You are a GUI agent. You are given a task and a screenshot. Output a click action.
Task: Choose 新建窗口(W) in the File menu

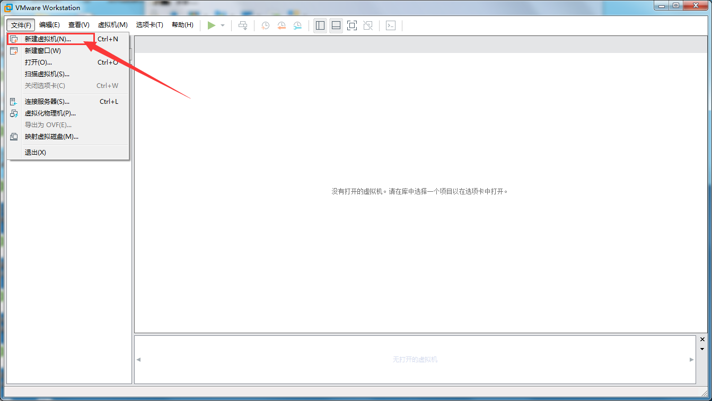(x=68, y=51)
